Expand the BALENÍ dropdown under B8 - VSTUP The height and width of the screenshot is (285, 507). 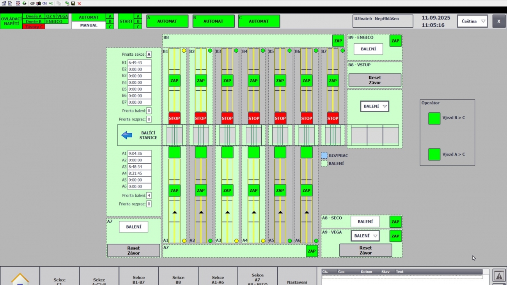374,106
